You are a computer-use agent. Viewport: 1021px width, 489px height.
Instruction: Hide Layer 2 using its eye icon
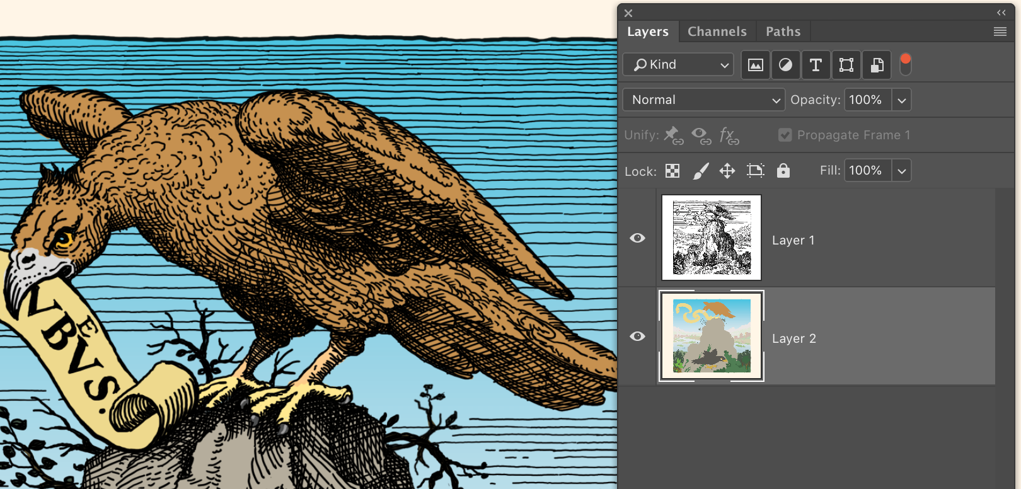[638, 337]
